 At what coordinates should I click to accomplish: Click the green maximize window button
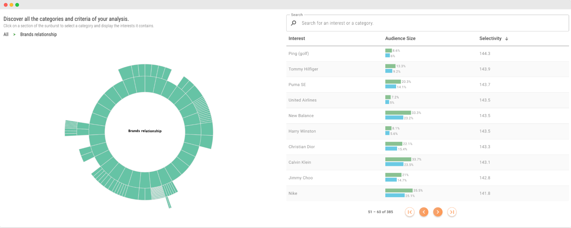(x=17, y=5)
